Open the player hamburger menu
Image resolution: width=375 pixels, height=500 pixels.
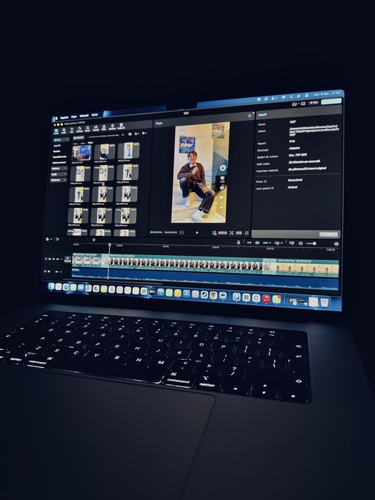(250, 116)
